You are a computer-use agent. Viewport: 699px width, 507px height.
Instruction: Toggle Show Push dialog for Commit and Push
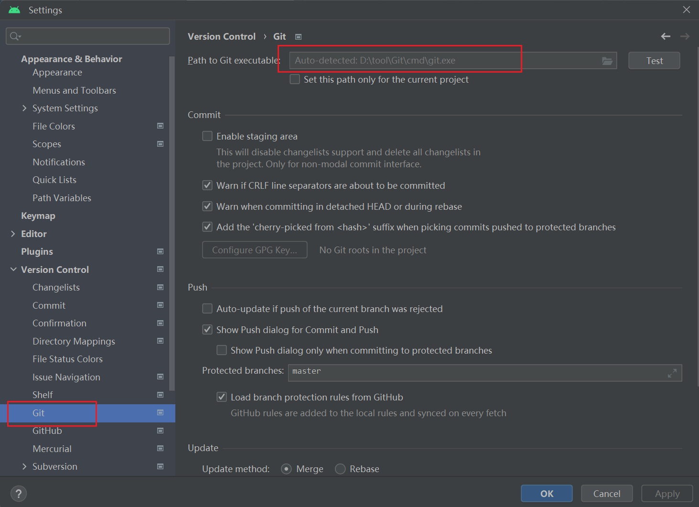(x=207, y=330)
